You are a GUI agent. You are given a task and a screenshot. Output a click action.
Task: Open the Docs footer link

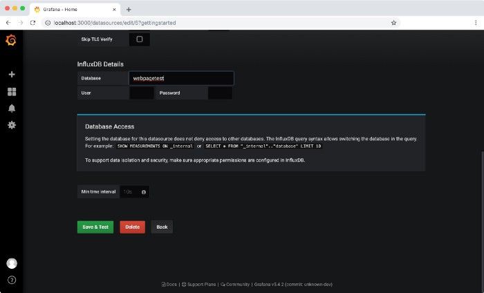169,285
